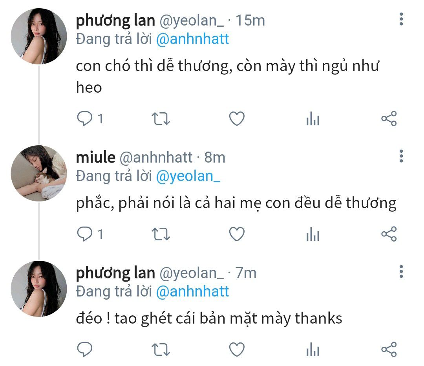Retweet the "con chó thì dễ thương" tweet
Screen dimensions: 424x366
coord(161,119)
